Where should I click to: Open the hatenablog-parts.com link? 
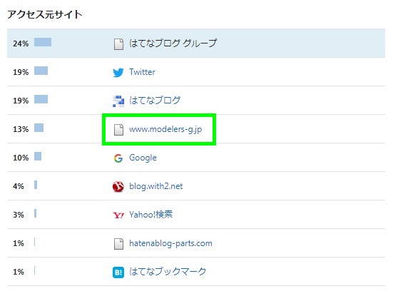(x=170, y=243)
